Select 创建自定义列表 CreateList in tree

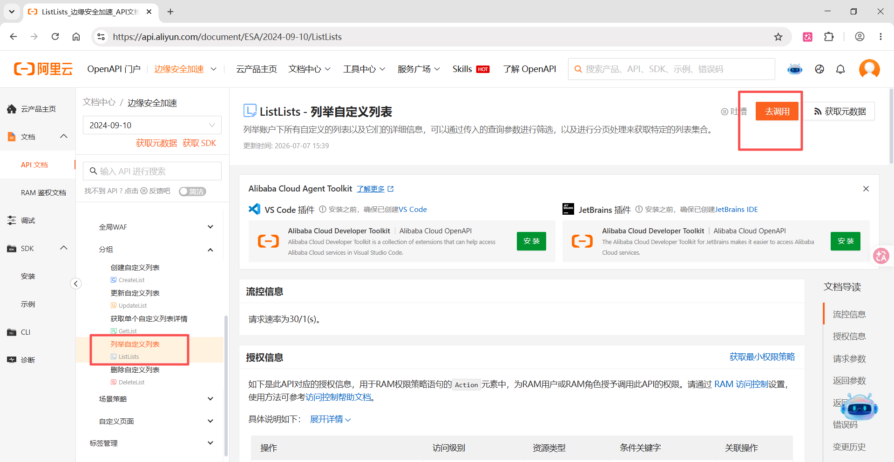pyautogui.click(x=135, y=273)
